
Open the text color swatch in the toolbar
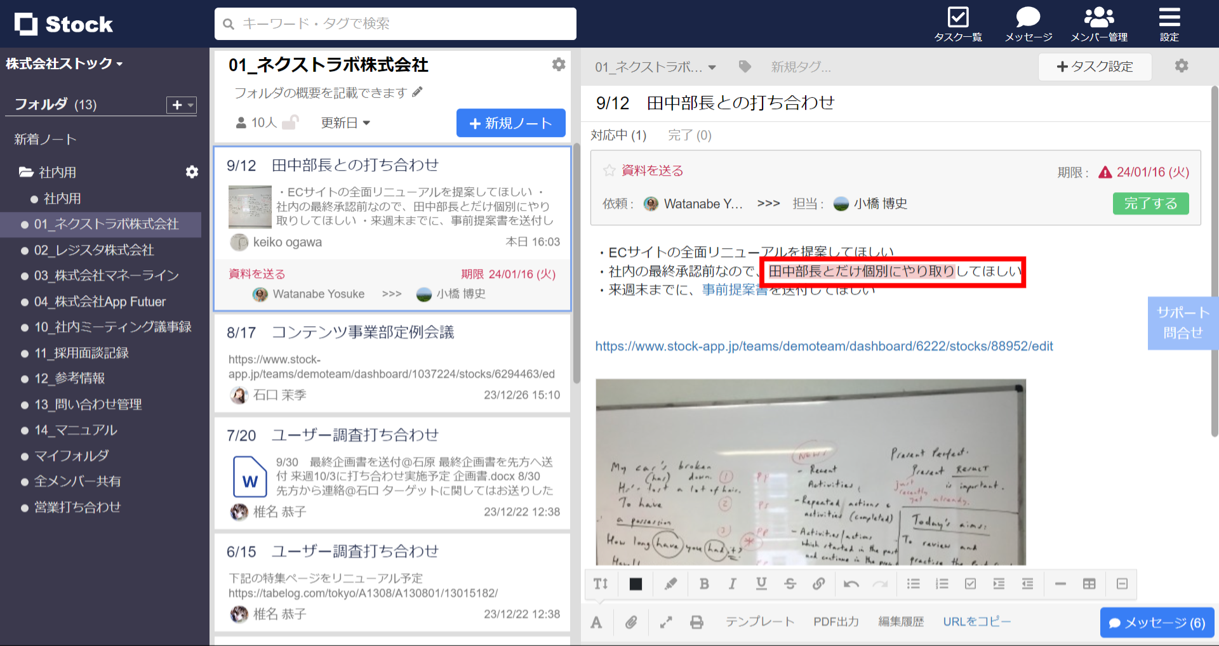point(635,584)
